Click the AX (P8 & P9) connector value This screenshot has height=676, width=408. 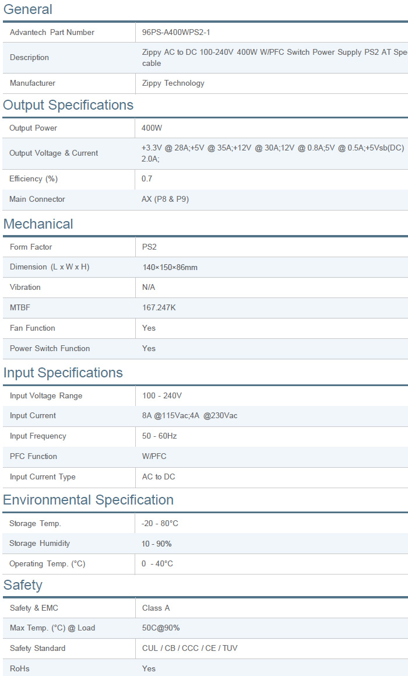coord(165,199)
